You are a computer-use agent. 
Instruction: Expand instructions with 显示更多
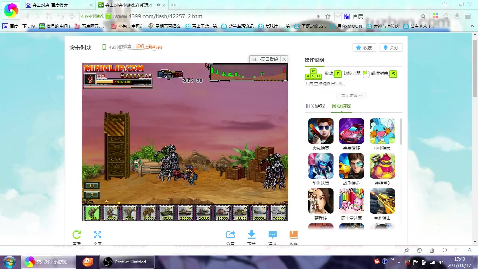[x=351, y=95]
